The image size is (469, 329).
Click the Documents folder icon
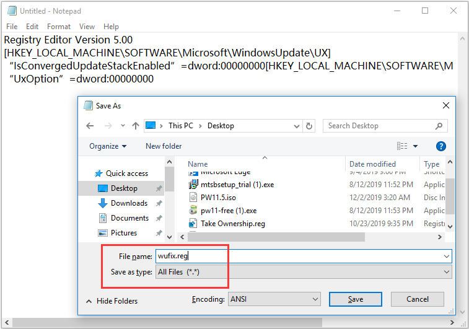click(x=103, y=218)
